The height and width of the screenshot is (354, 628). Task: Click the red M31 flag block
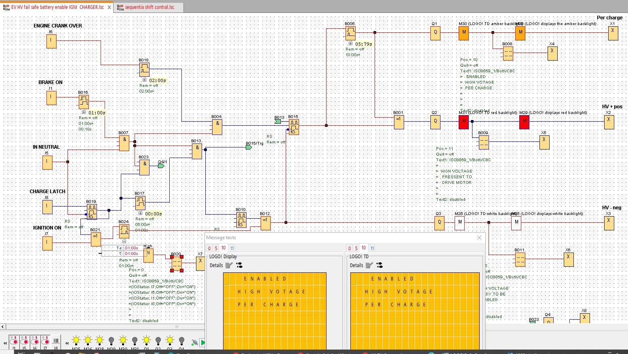click(x=464, y=121)
